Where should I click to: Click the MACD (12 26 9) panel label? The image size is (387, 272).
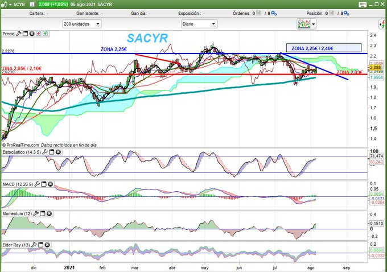point(18,184)
